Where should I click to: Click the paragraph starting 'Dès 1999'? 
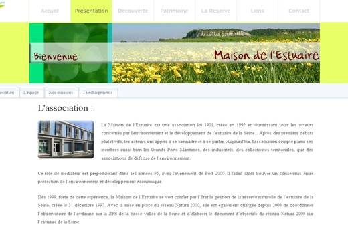click(x=175, y=210)
